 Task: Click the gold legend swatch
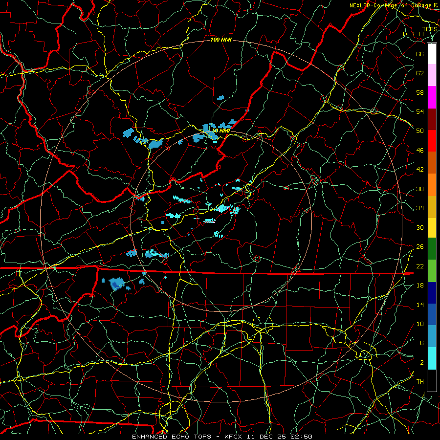click(x=432, y=207)
